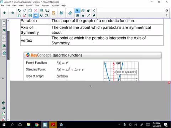Select the Eraser tool
This screenshot has height=128, width=171.
pyautogui.click(x=94, y=15)
